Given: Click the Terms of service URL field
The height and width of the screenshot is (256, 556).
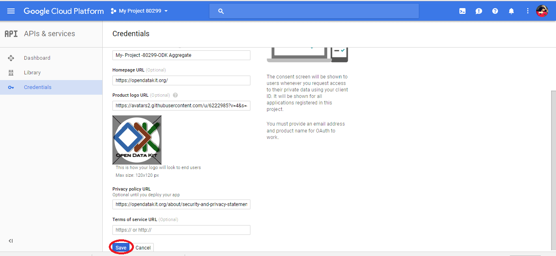Looking at the screenshot, I should 181,230.
